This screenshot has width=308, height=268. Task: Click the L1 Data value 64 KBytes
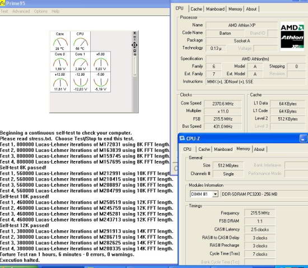(288, 104)
